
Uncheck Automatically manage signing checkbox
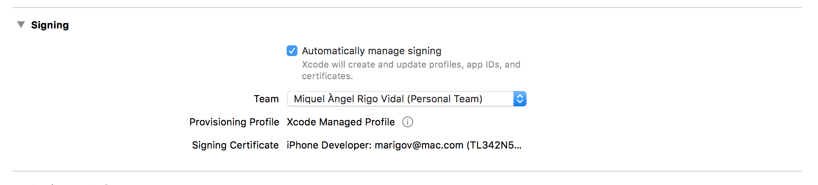point(292,51)
